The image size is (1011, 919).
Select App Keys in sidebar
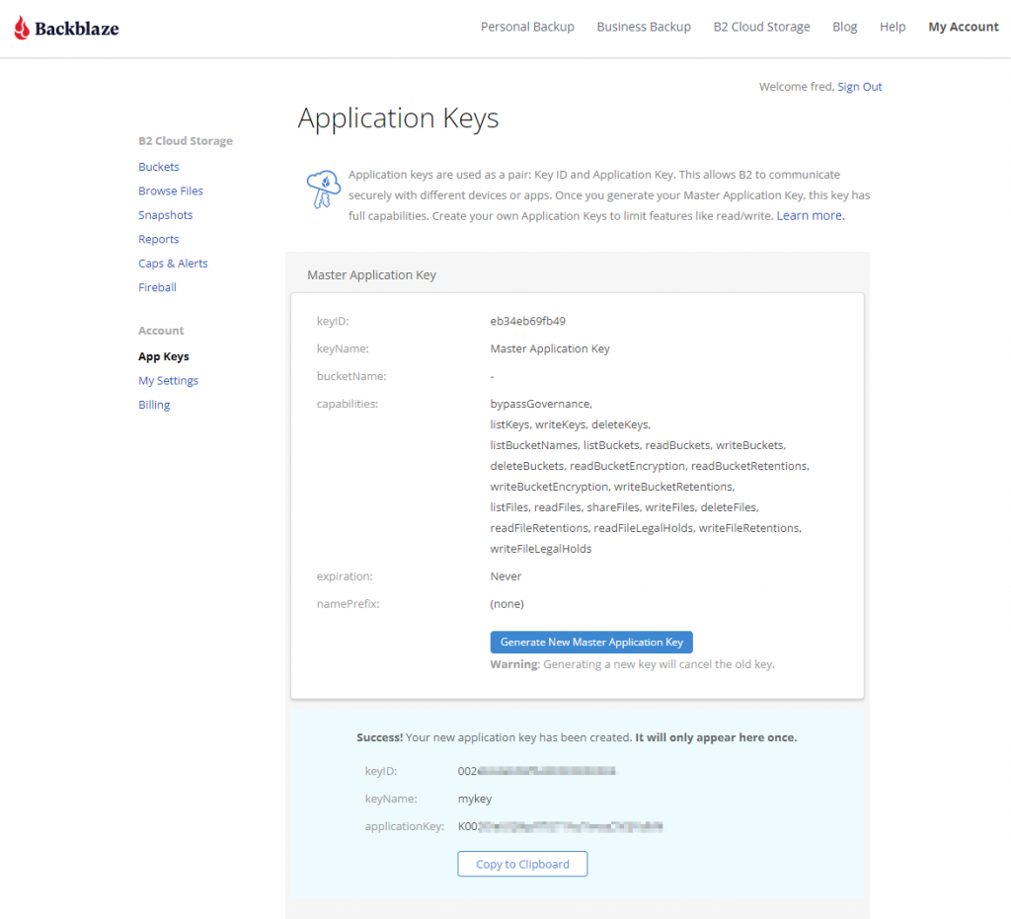tap(164, 356)
